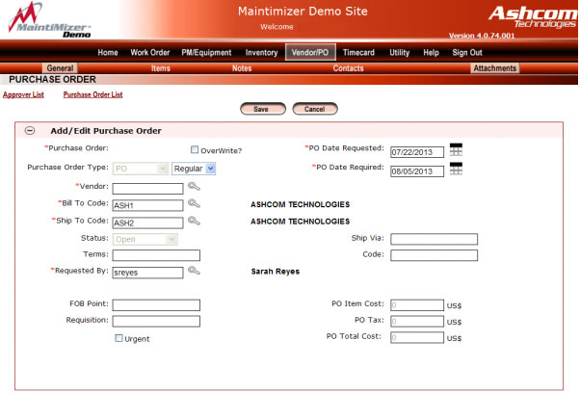
Task: Tick the OverWrite? checkbox
Action: (x=195, y=149)
